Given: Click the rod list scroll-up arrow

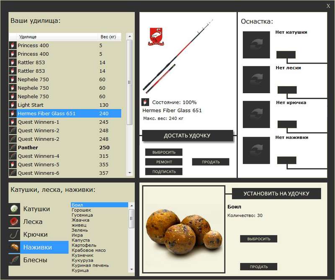Looking at the screenshot, I should click(129, 36).
